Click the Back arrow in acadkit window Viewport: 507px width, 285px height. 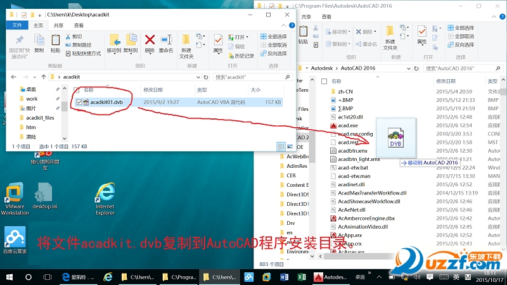(13, 77)
